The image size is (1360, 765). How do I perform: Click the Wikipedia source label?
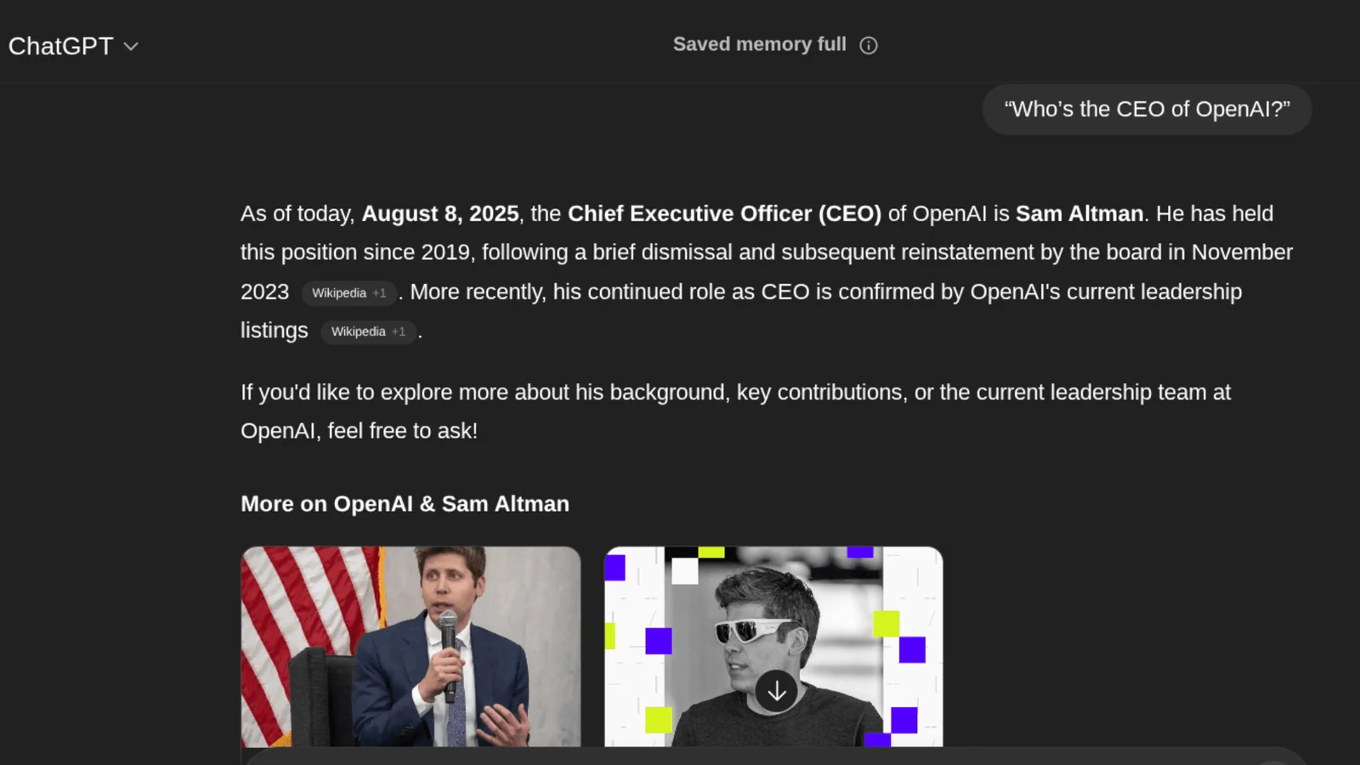click(x=340, y=292)
